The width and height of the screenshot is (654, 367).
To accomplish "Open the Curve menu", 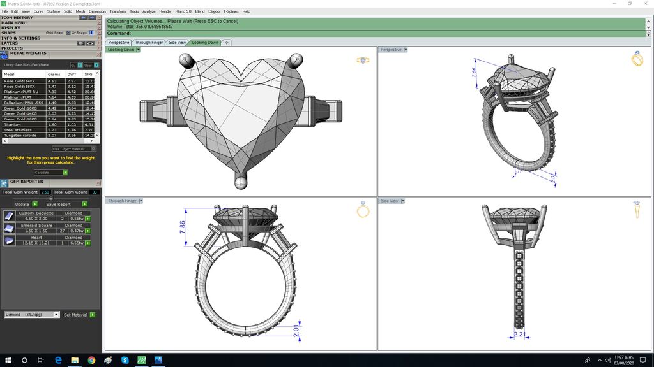I will click(38, 11).
